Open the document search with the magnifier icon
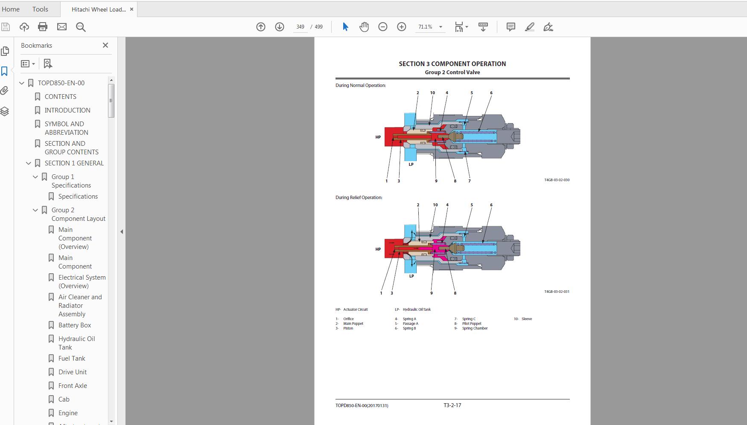This screenshot has width=747, height=425. (81, 27)
